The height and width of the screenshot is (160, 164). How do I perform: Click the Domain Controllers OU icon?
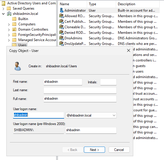point(14,29)
